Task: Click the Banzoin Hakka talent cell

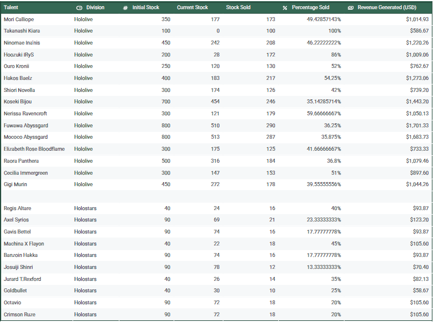Action: click(21, 255)
